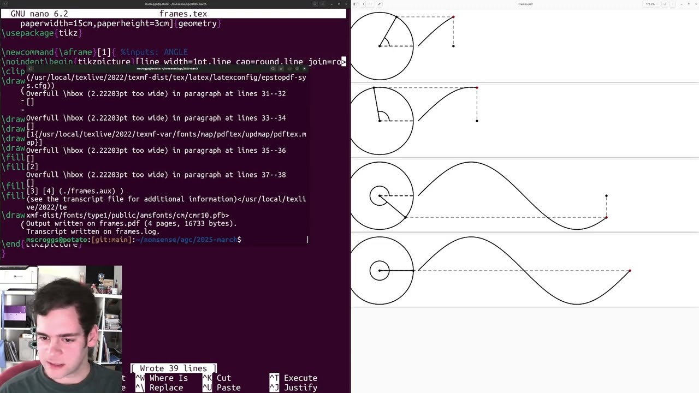Open the hamburger menu of the back terminal window

[323, 4]
